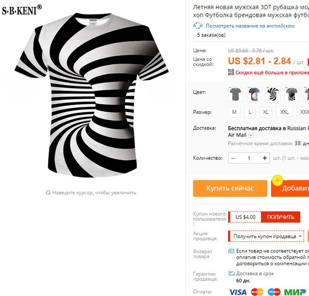Image resolution: width=309 pixels, height=296 pixels.
Task: Click the ПОЛУЧИТЬ coupon button
Action: [x=280, y=217]
